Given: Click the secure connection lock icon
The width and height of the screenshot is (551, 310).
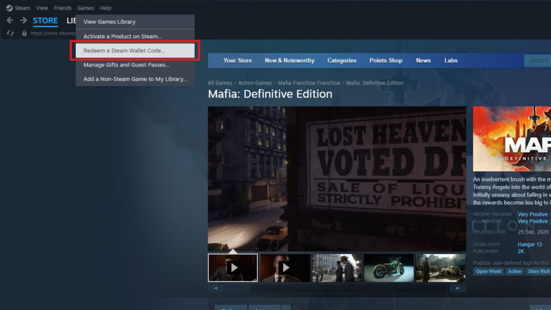Looking at the screenshot, I should pyautogui.click(x=24, y=32).
